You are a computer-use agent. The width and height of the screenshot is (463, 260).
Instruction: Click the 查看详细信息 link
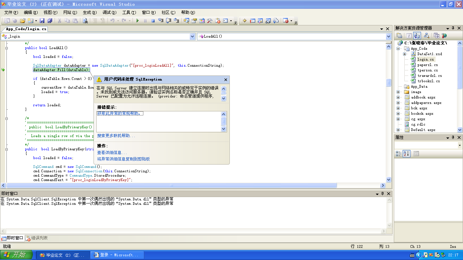click(x=112, y=153)
